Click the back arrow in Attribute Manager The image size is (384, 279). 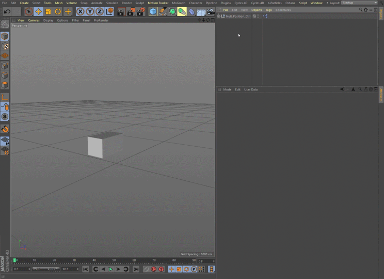pyautogui.click(x=342, y=89)
